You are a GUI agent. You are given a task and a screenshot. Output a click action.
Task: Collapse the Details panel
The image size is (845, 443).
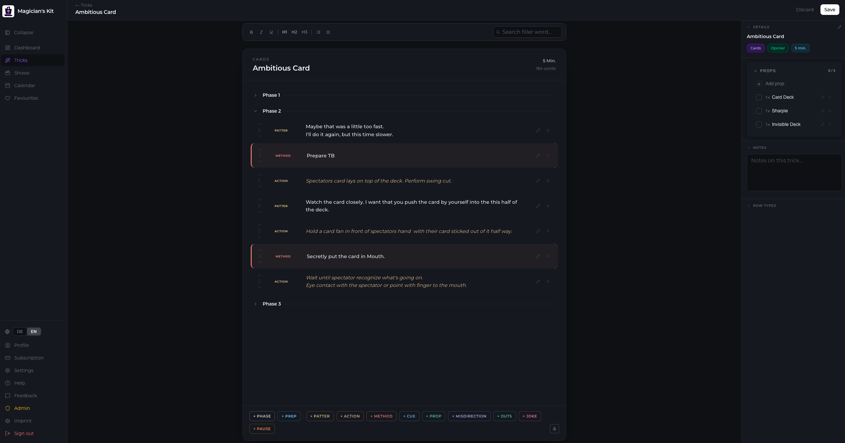pos(748,27)
